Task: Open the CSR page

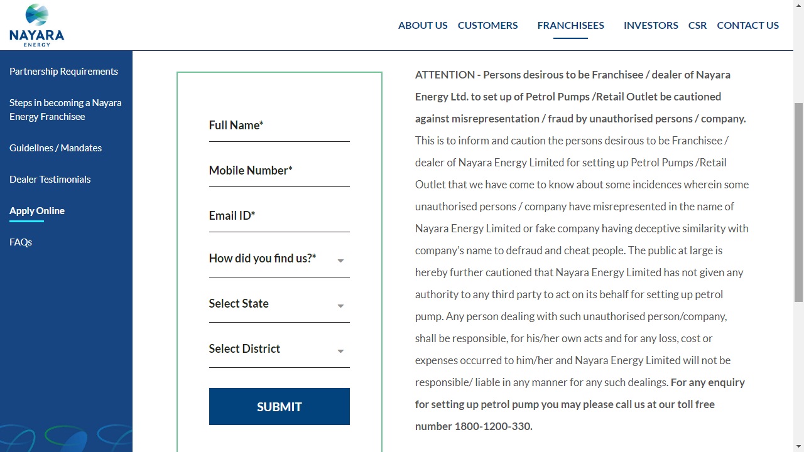Action: [x=697, y=25]
